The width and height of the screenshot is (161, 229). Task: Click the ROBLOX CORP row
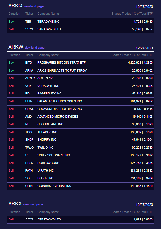pos(81,163)
